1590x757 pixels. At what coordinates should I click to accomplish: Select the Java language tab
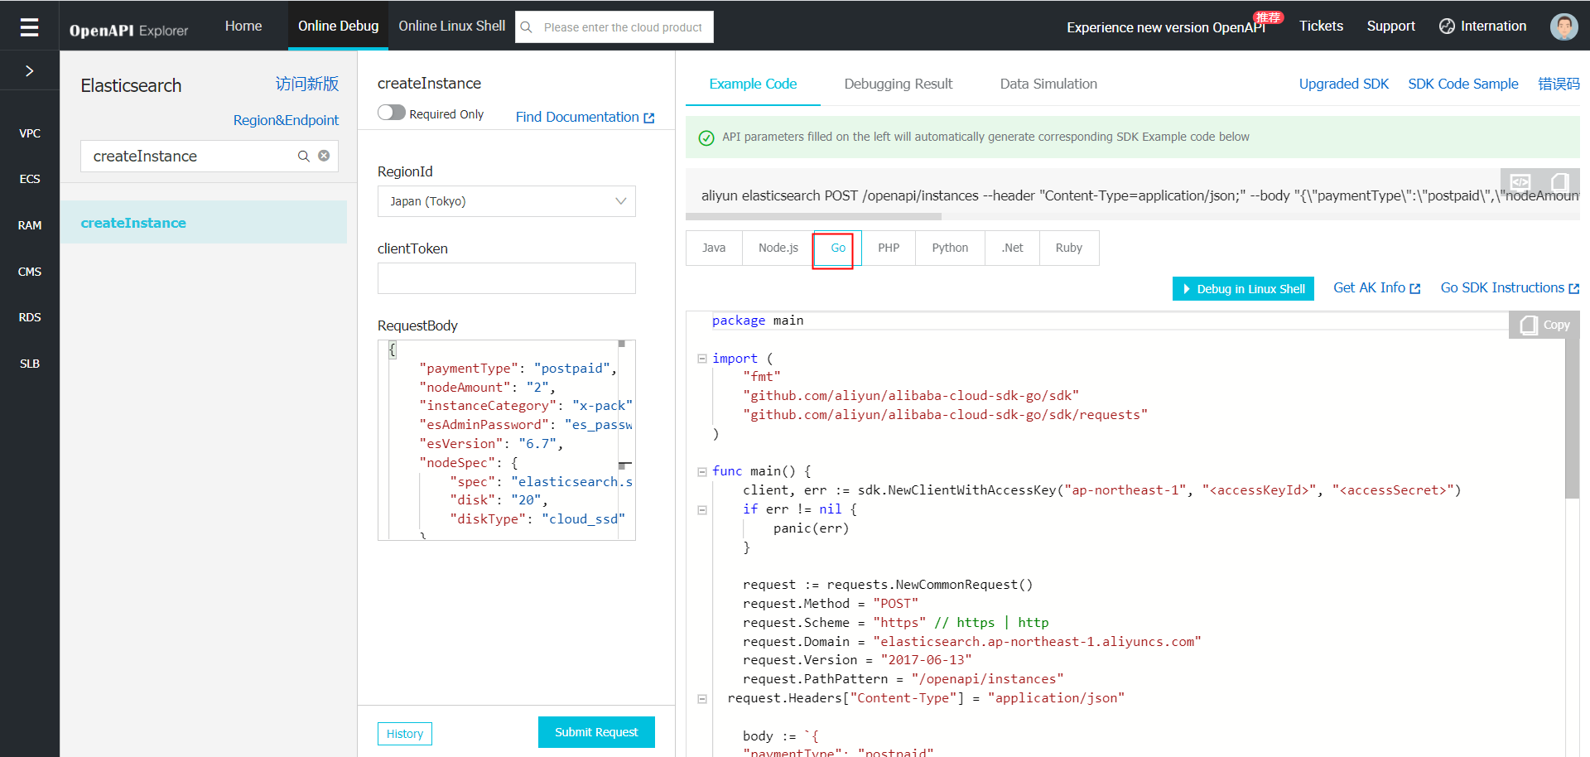(x=714, y=248)
